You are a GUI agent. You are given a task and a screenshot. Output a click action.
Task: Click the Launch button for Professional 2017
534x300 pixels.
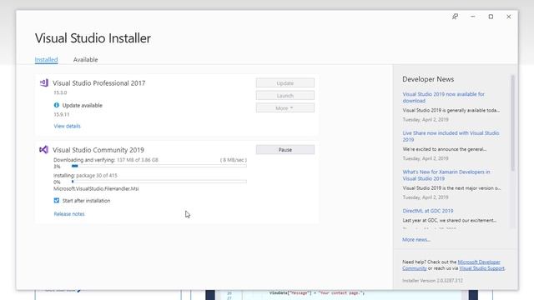(x=285, y=96)
